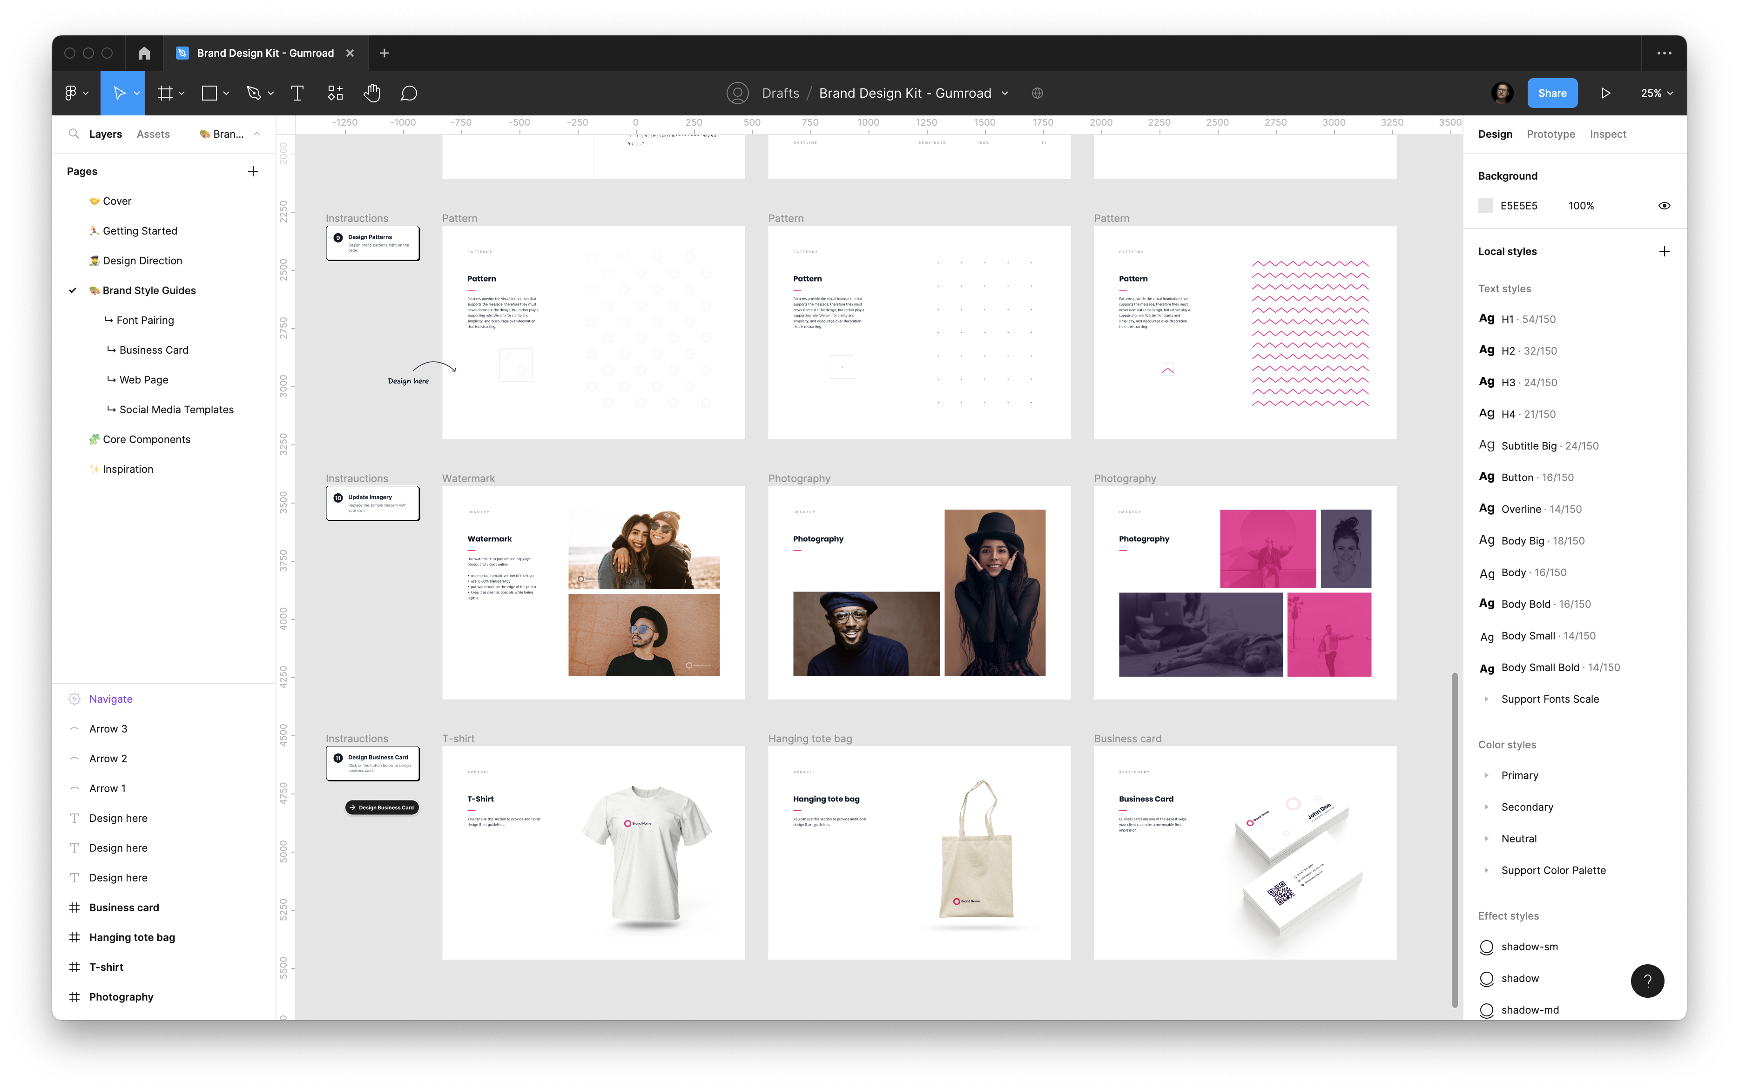Click the user avatar in toolbar

(1502, 93)
